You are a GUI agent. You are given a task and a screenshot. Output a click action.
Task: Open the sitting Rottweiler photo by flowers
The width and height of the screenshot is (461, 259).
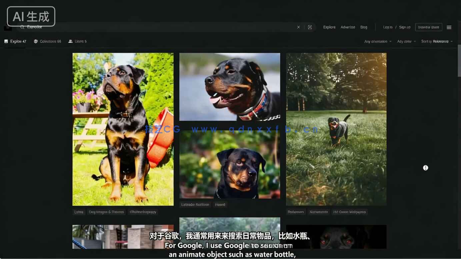123,129
